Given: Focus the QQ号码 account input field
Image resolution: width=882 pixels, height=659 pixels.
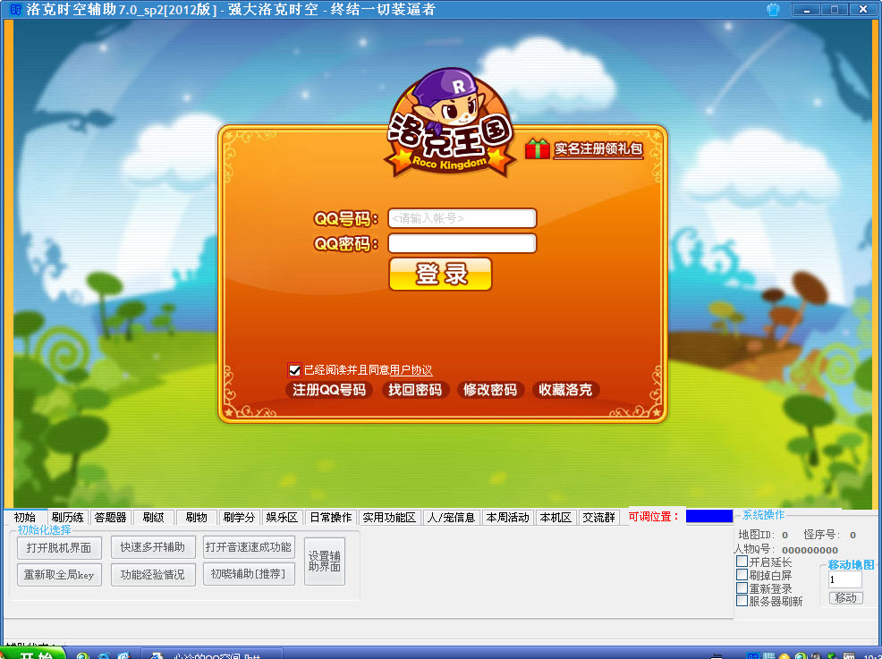Looking at the screenshot, I should click(462, 218).
